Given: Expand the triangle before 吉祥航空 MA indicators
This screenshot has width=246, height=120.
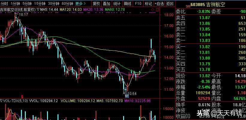Looking at the screenshot, I should [38, 9].
